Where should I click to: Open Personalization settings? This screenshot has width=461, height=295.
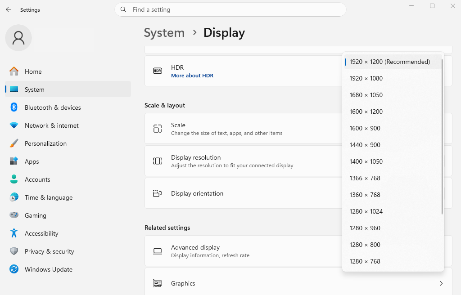[x=68, y=143]
